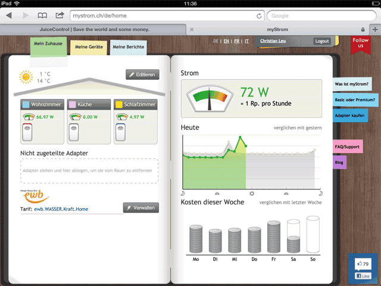Screen dimensions: 381x286
Task: Click the Verwalten tariff button
Action: (x=141, y=208)
